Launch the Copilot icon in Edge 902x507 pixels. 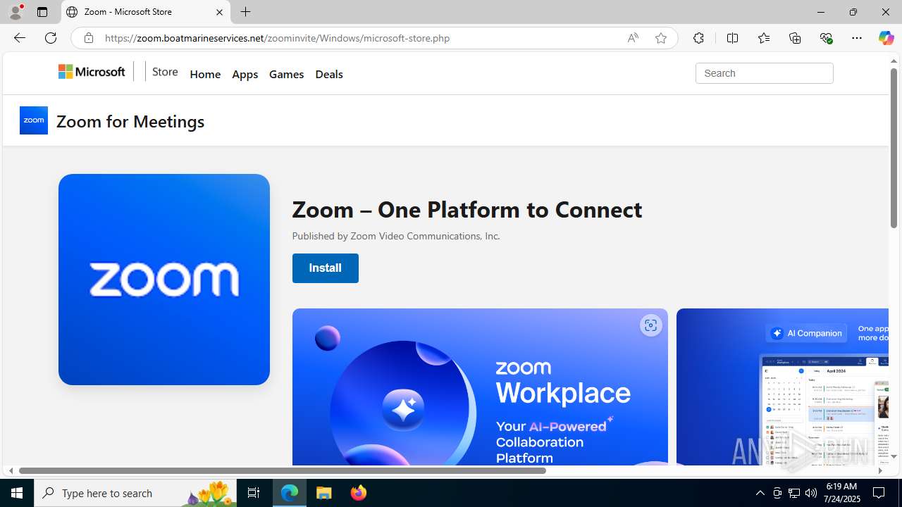coord(886,38)
